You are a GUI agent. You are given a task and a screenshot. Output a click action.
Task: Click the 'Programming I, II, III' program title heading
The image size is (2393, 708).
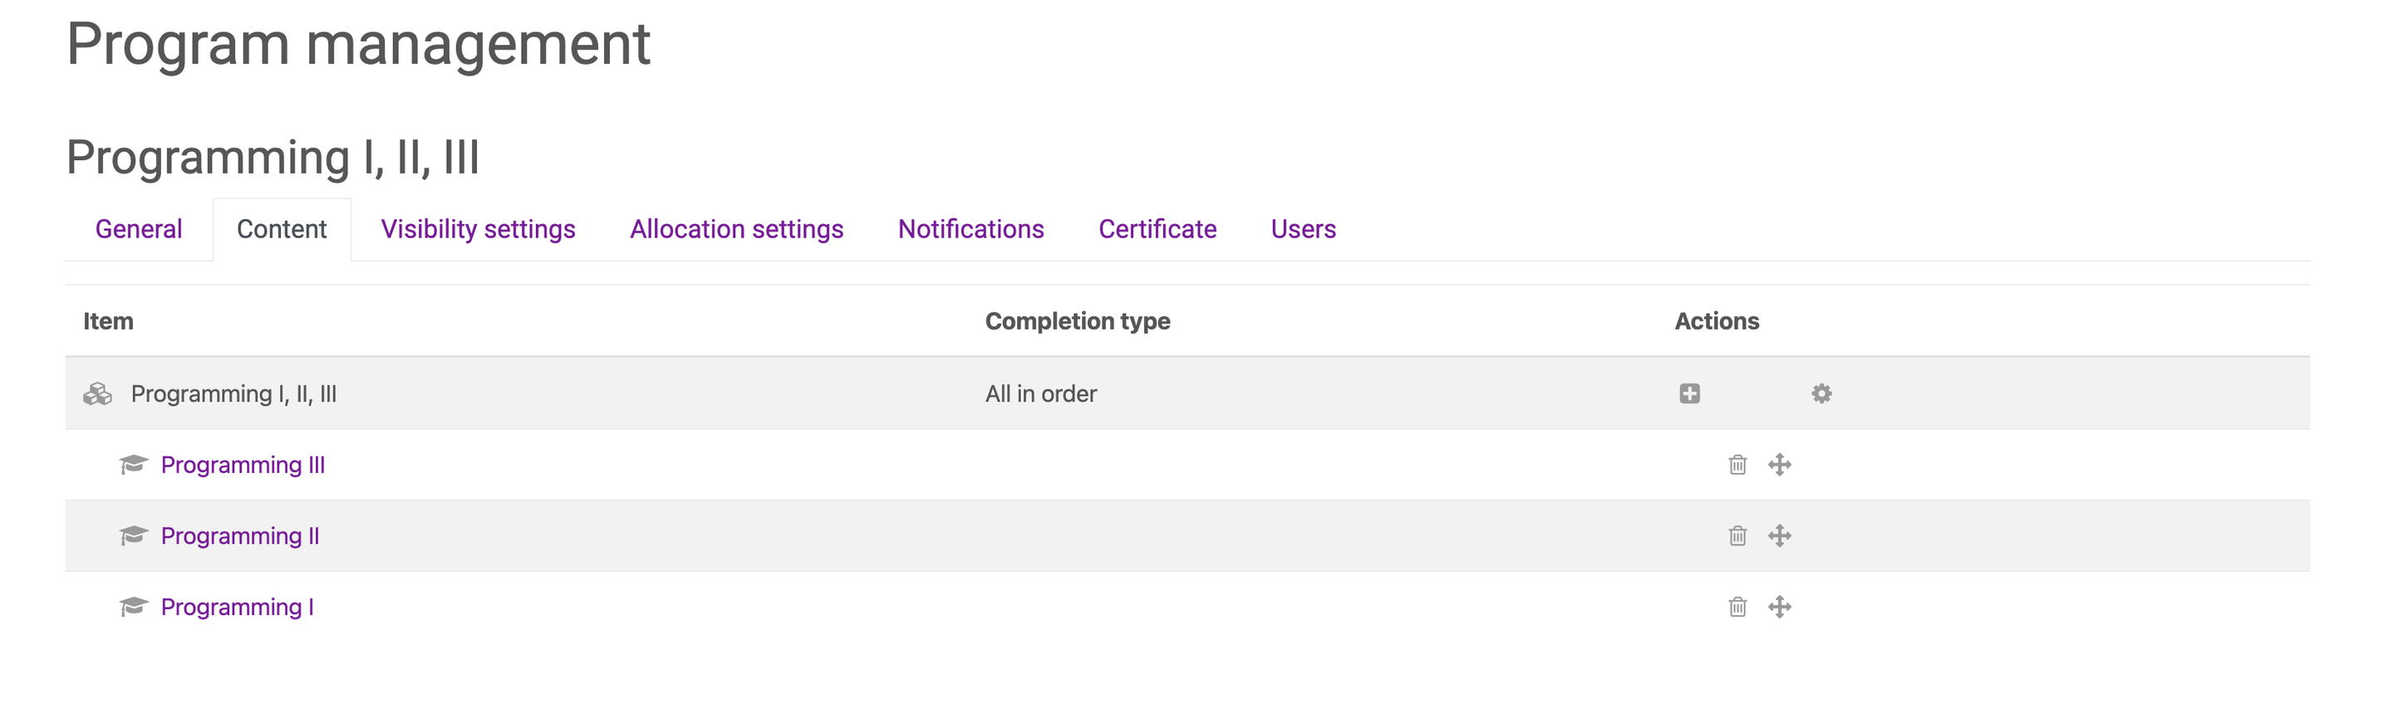coord(273,157)
